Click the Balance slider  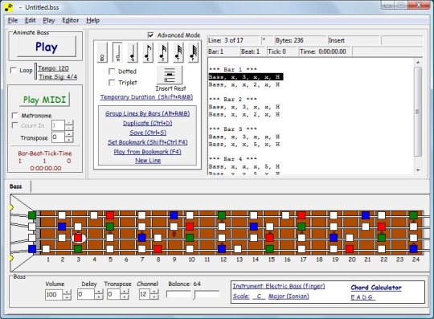[x=193, y=294]
